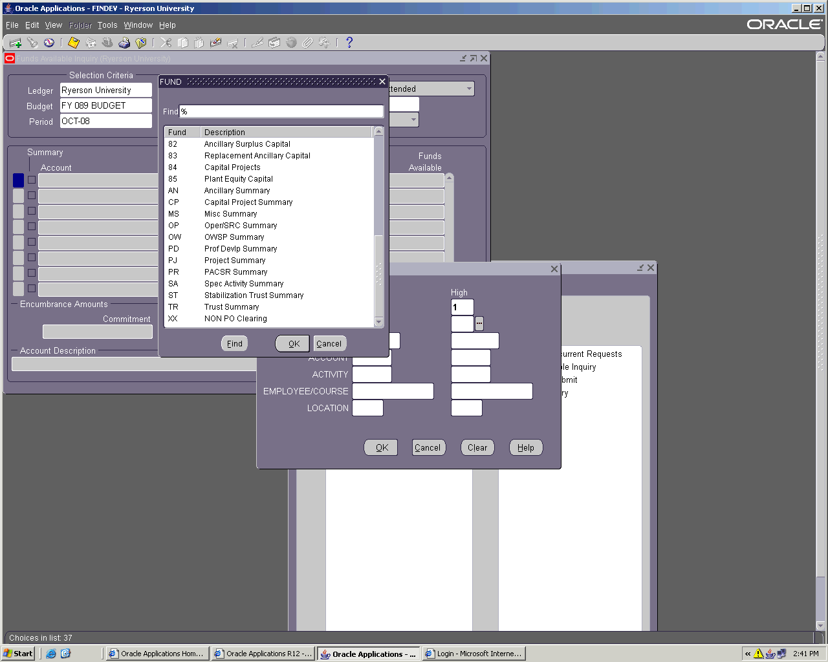Viewport: 828px width, 662px height.
Task: Click the Save floppy disk icon
Action: click(74, 43)
